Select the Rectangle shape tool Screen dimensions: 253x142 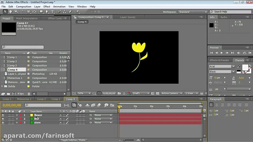coord(41,12)
